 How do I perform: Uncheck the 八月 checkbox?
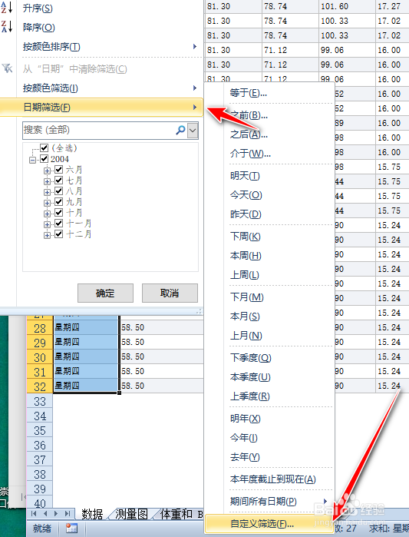[x=59, y=191]
